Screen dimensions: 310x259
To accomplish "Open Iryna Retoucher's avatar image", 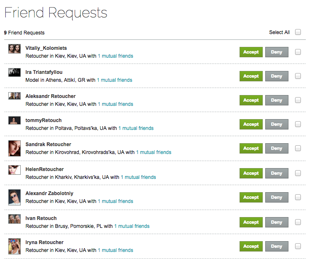I will [x=15, y=246].
